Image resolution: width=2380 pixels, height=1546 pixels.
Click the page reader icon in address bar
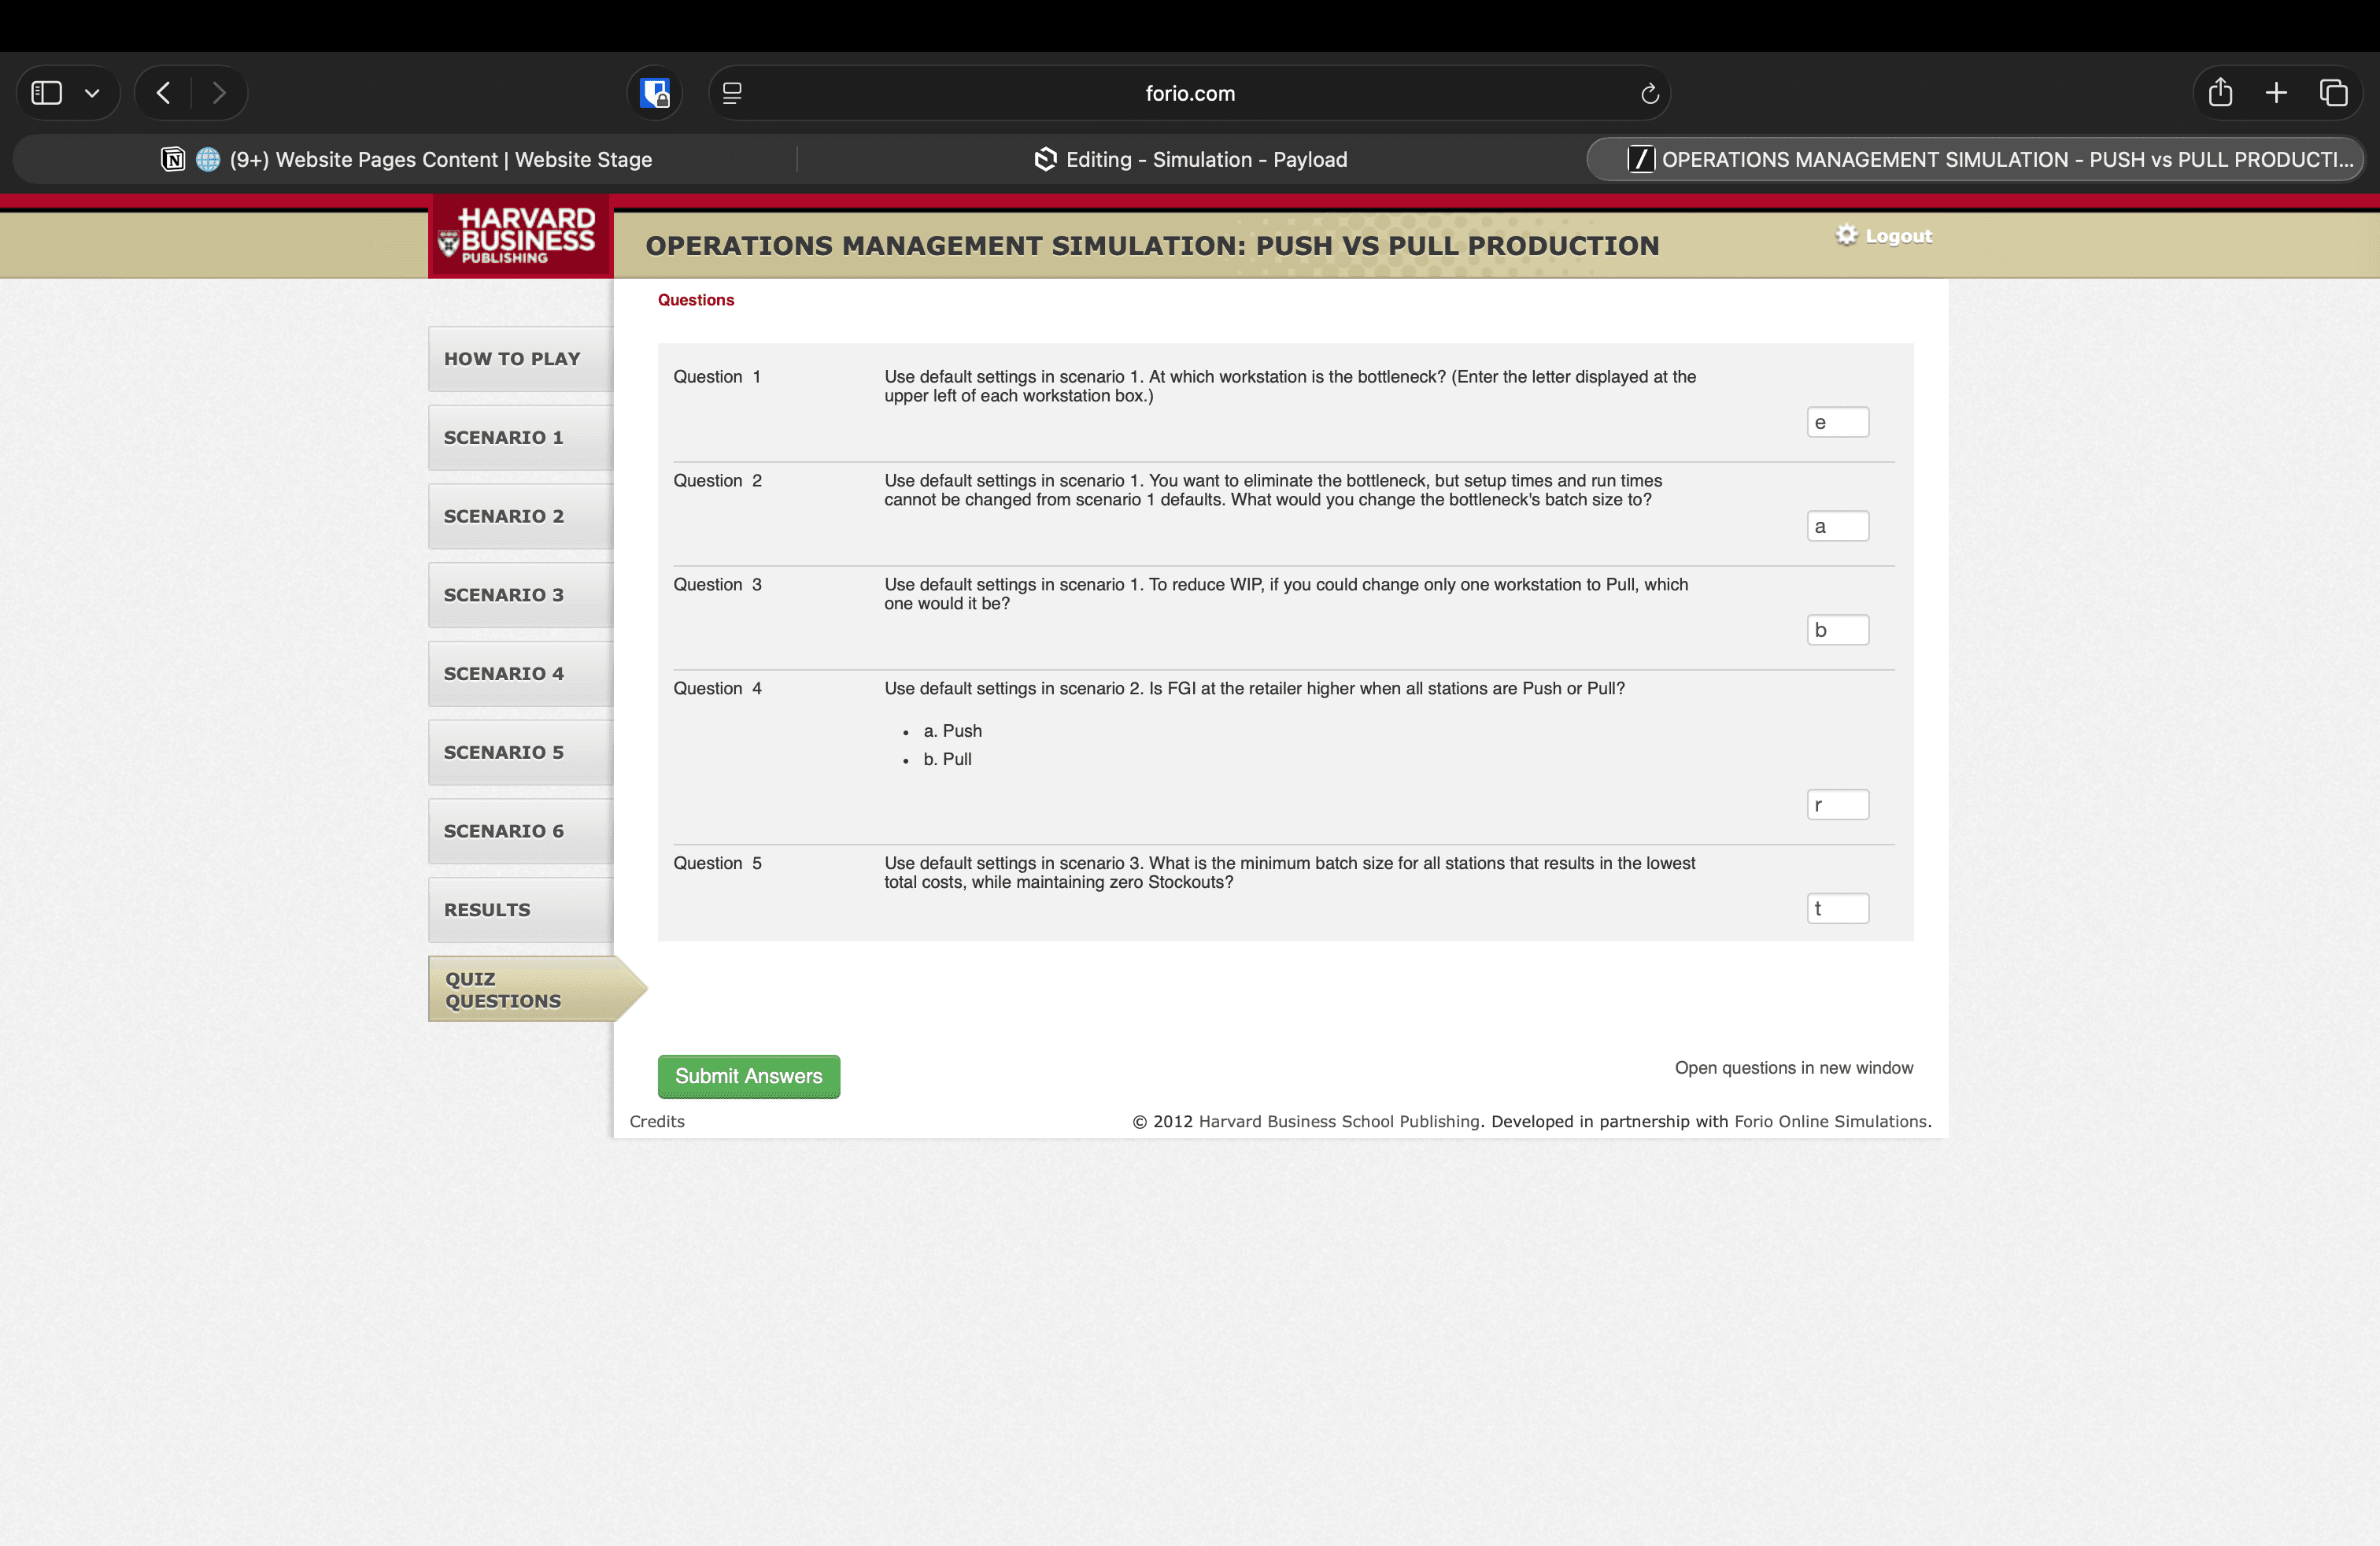point(732,93)
